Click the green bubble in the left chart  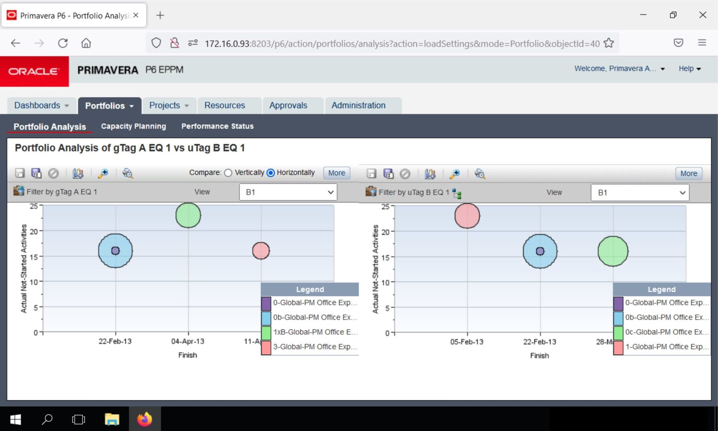188,215
